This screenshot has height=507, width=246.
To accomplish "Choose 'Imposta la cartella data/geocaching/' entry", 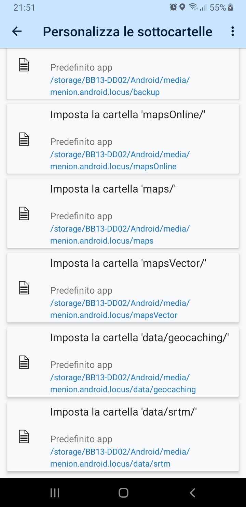I will point(139,338).
